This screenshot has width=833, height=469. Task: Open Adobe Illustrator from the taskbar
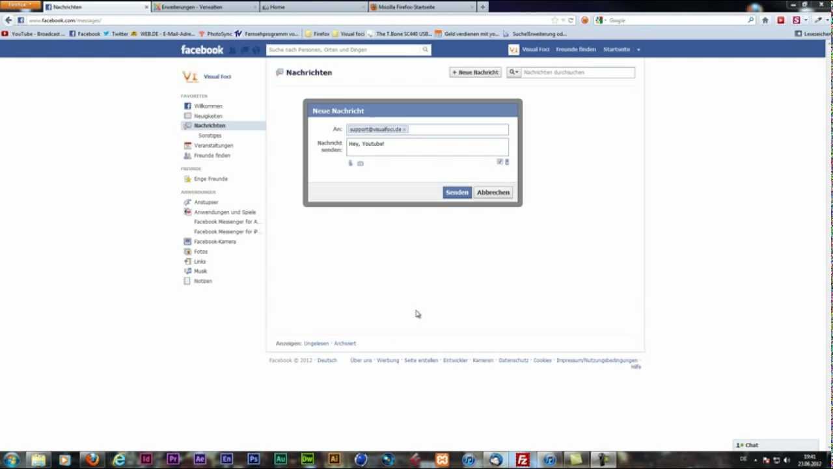[334, 460]
